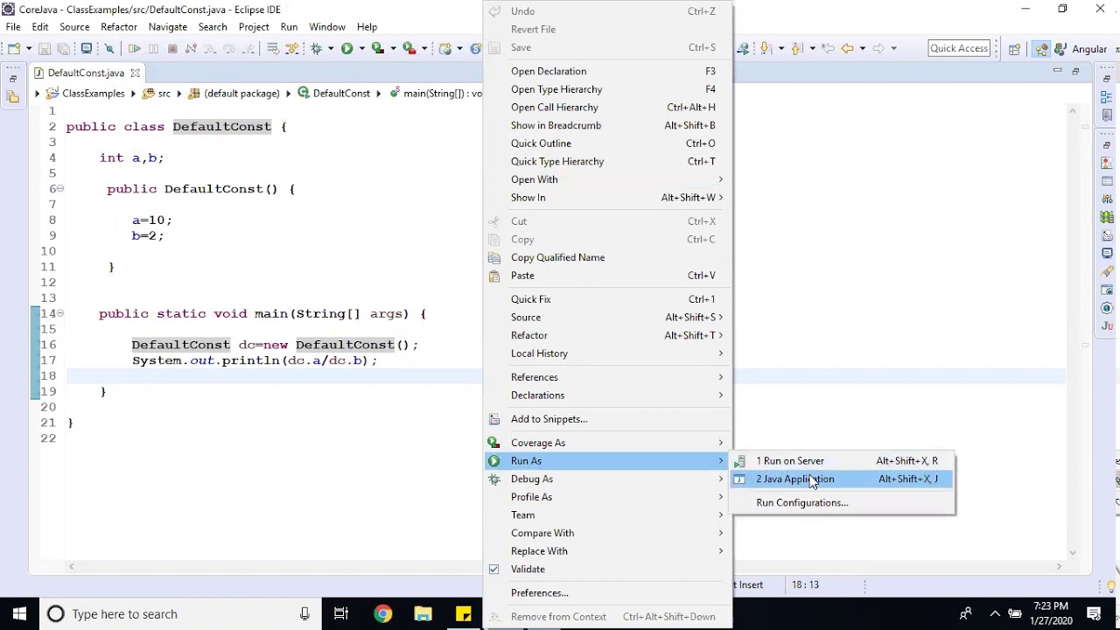
Task: Switch to the Java EE perspective icon
Action: point(1041,49)
